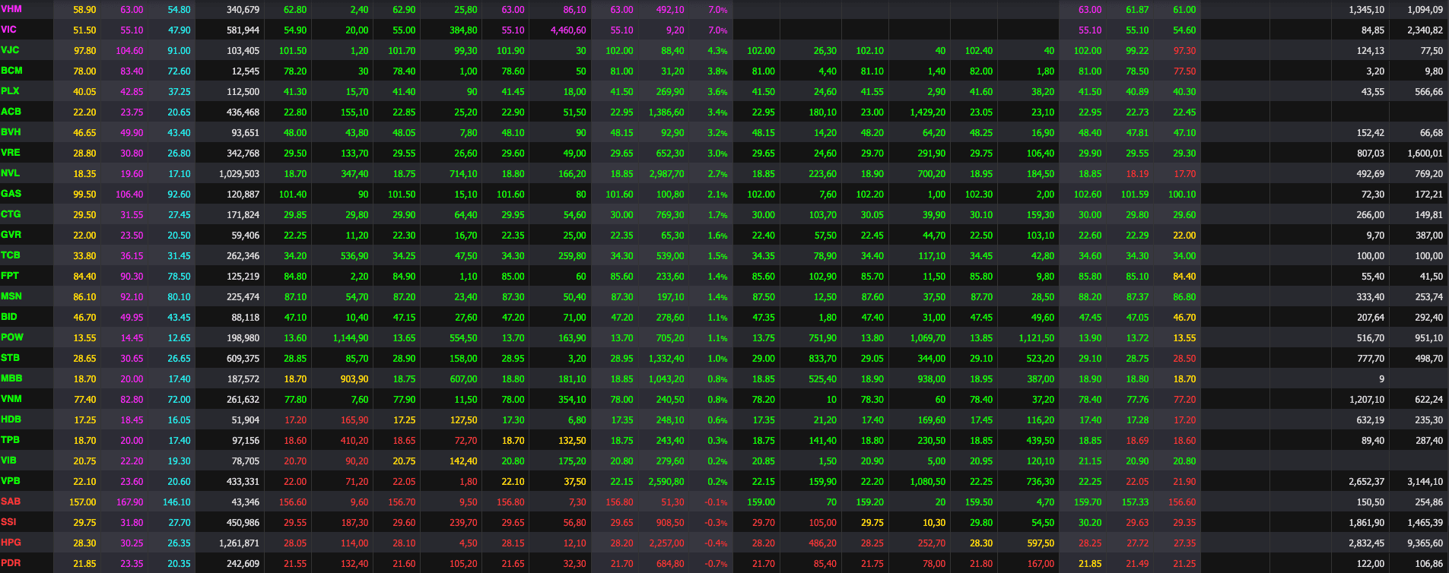Select the 1,261,871 volume for HPG
This screenshot has height=573, width=1449.
pyautogui.click(x=239, y=543)
